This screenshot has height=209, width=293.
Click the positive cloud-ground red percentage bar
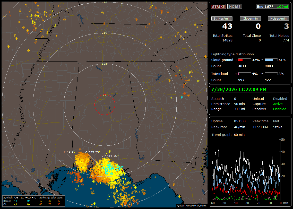point(245,60)
